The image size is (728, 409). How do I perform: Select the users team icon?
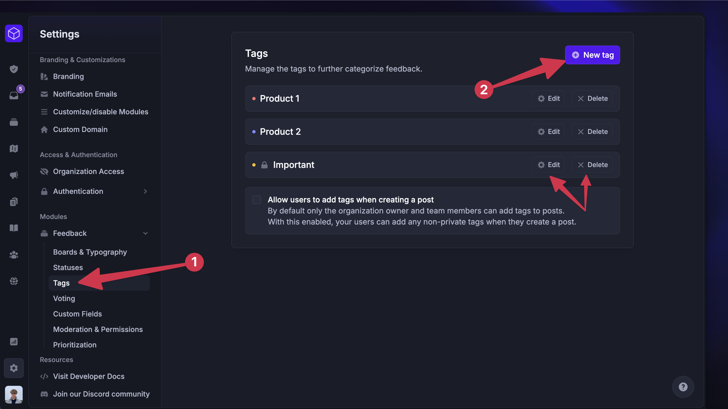[14, 255]
